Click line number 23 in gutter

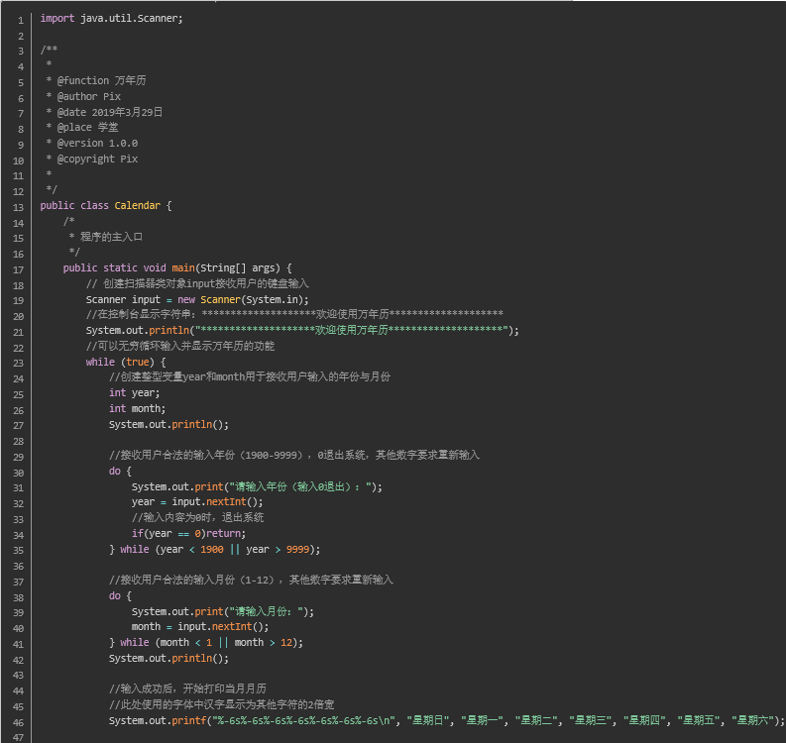click(19, 364)
